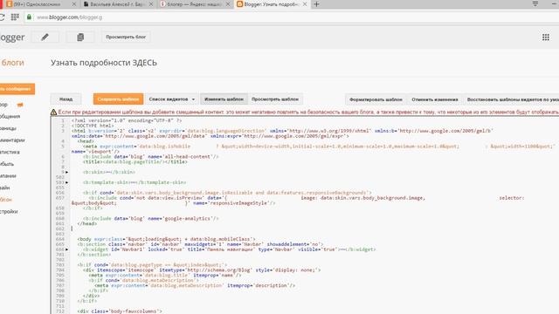Click the orange Новое сообщение button
This screenshot has height=314, width=559.
[17, 89]
